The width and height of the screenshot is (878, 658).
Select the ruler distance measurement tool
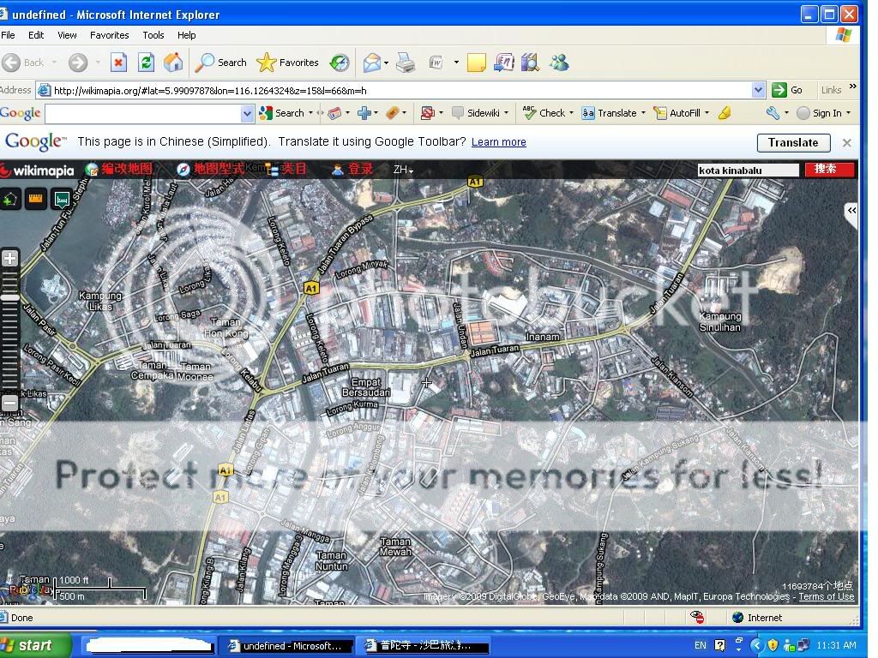[x=36, y=200]
